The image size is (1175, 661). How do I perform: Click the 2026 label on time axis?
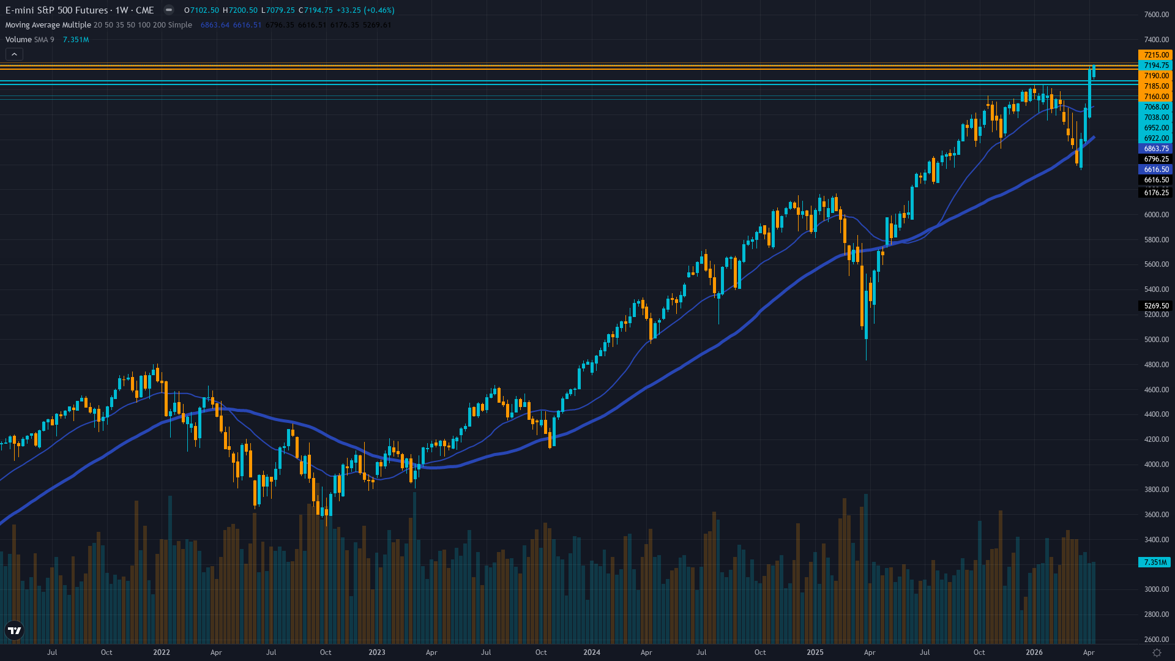(1034, 652)
